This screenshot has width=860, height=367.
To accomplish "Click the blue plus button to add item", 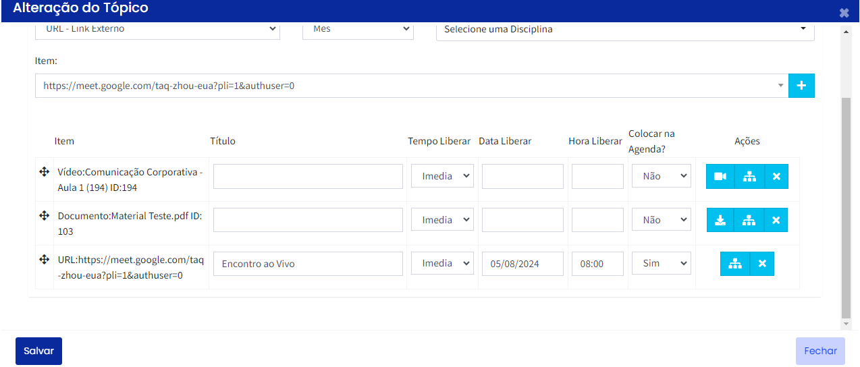I will pos(801,86).
